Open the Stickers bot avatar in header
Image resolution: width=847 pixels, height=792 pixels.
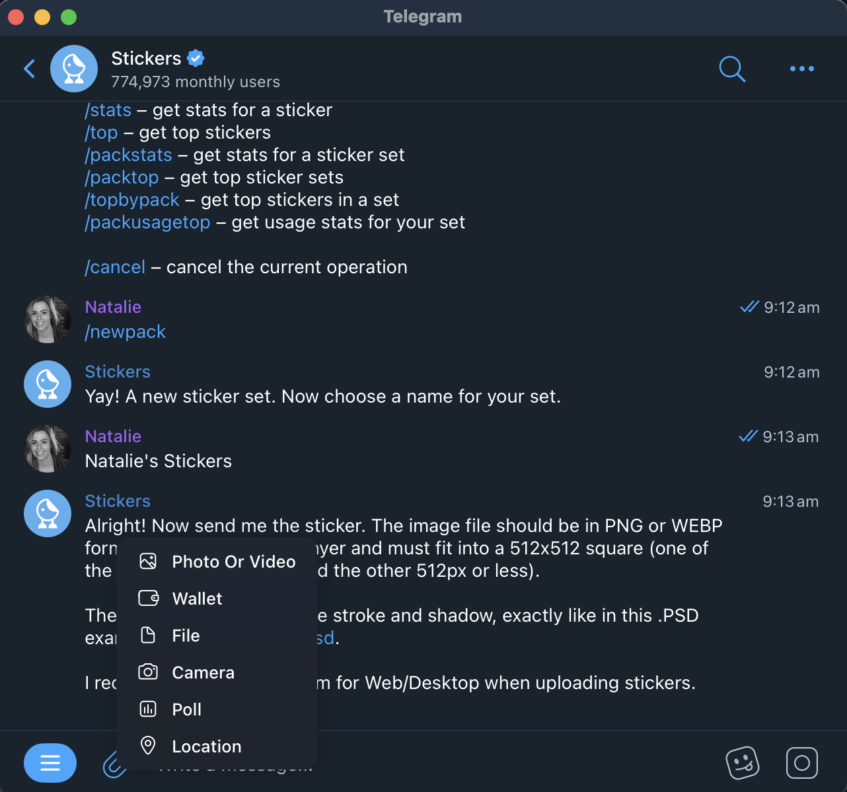tap(74, 69)
